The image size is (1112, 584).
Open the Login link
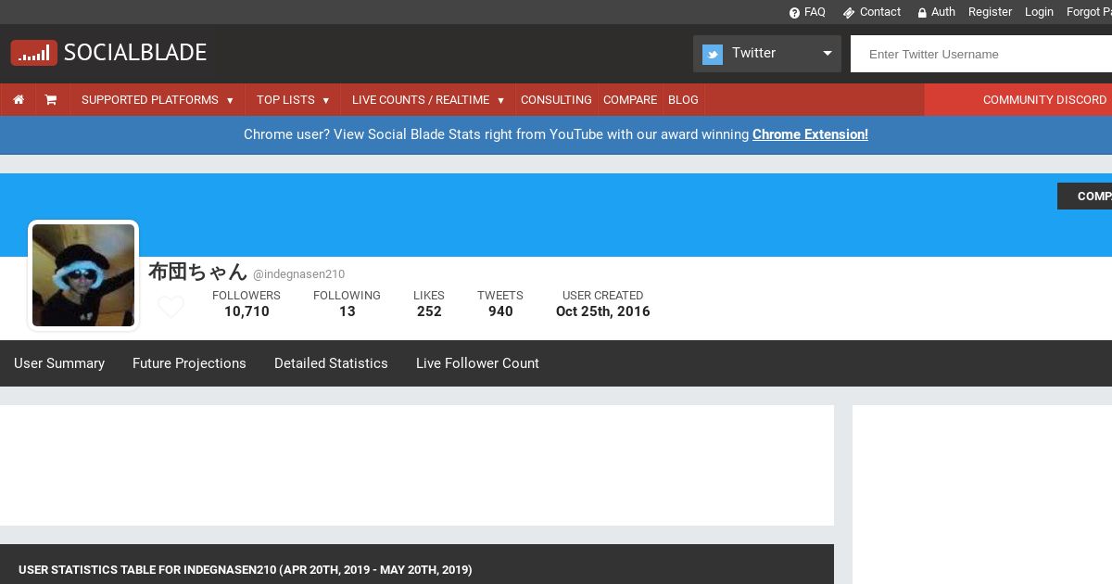pyautogui.click(x=1039, y=12)
